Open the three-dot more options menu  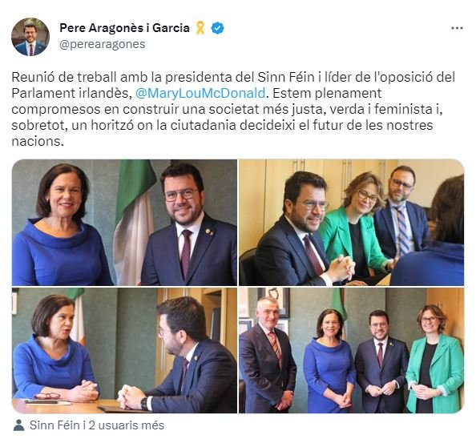pos(457,28)
